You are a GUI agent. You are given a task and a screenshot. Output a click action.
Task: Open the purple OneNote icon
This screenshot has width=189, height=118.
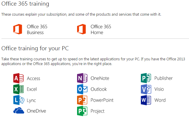coord(82,78)
